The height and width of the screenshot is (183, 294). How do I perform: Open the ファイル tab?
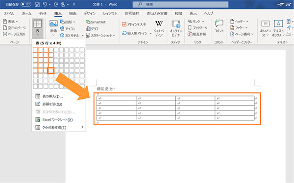[9, 14]
